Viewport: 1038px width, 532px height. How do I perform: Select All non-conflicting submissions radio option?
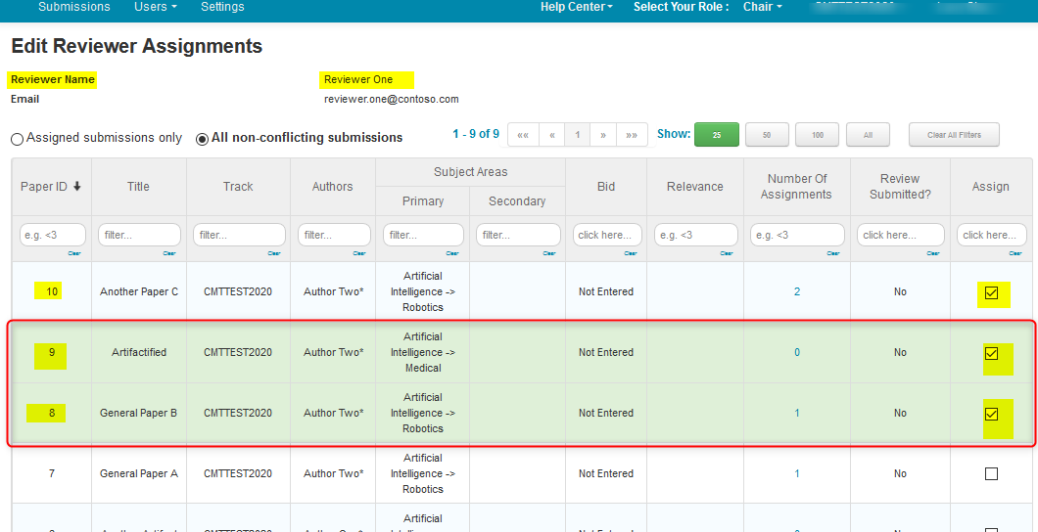point(203,139)
